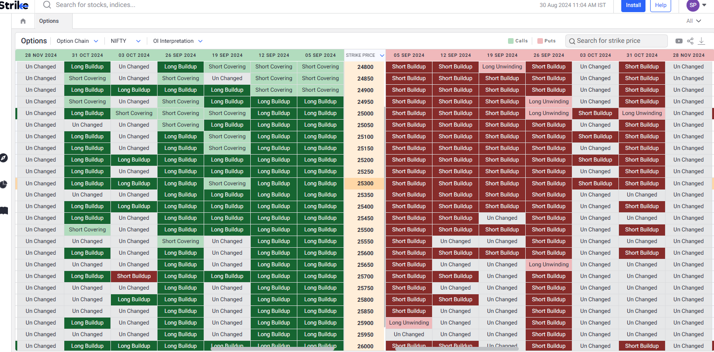Open the OI Interpretation dropdown

178,41
